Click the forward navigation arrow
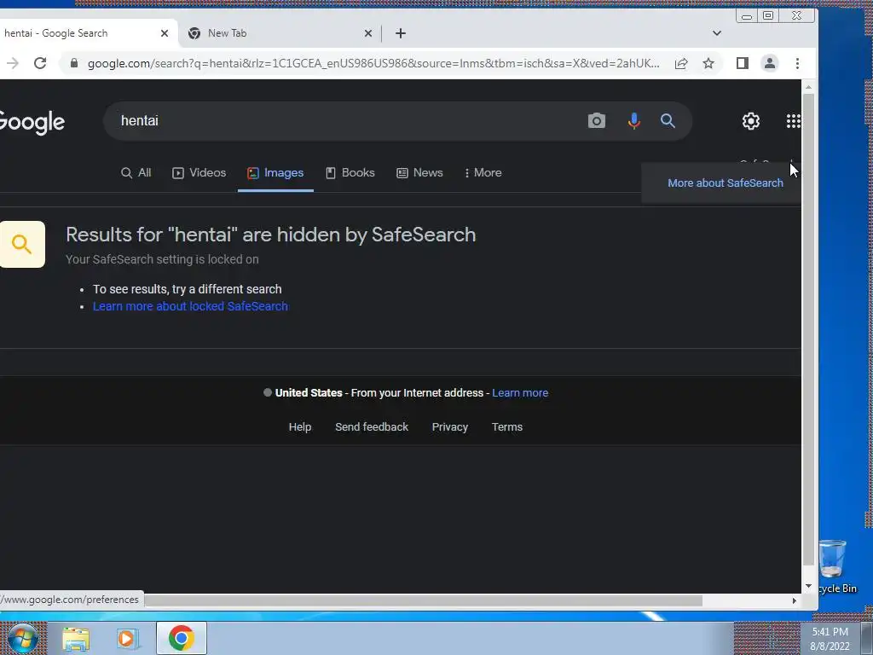This screenshot has width=873, height=655. (12, 63)
